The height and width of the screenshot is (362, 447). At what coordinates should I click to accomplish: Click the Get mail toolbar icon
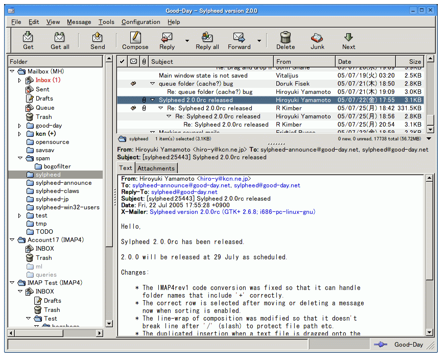point(28,37)
